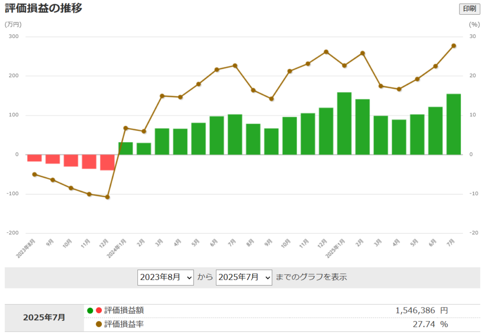
Task: Click the (万円) axis unit label
Action: (x=13, y=25)
